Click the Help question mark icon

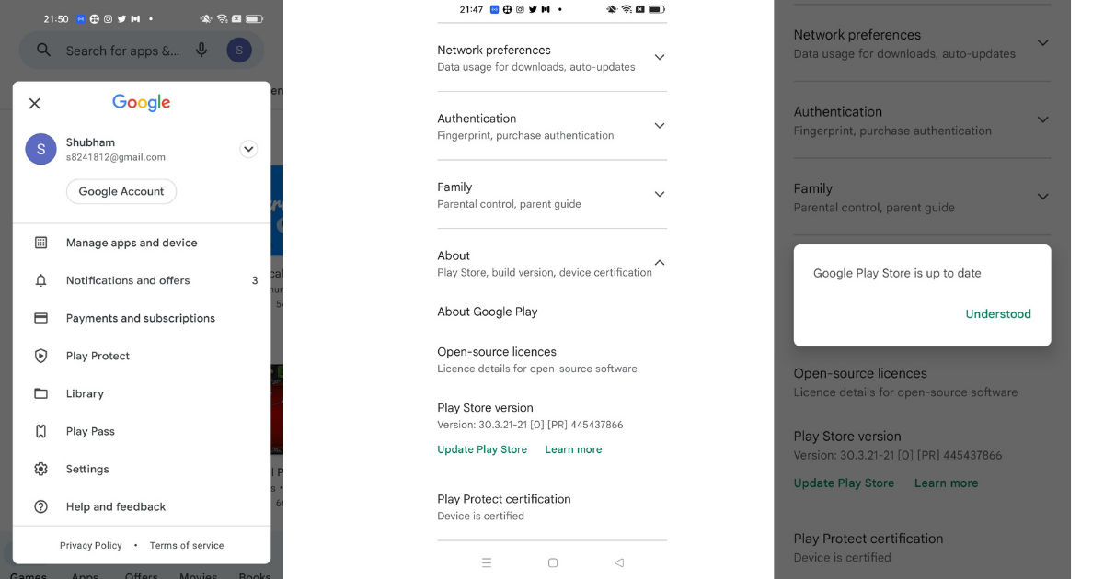tap(40, 506)
